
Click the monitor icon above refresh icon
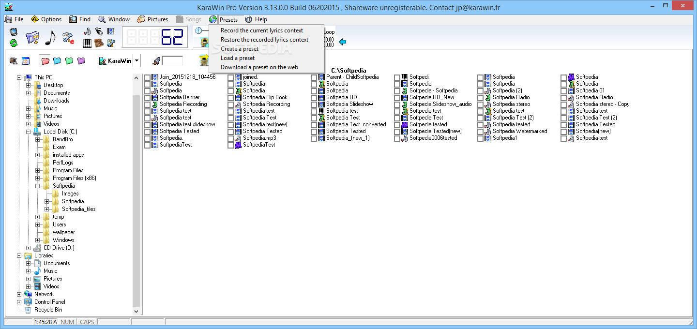[x=14, y=32]
